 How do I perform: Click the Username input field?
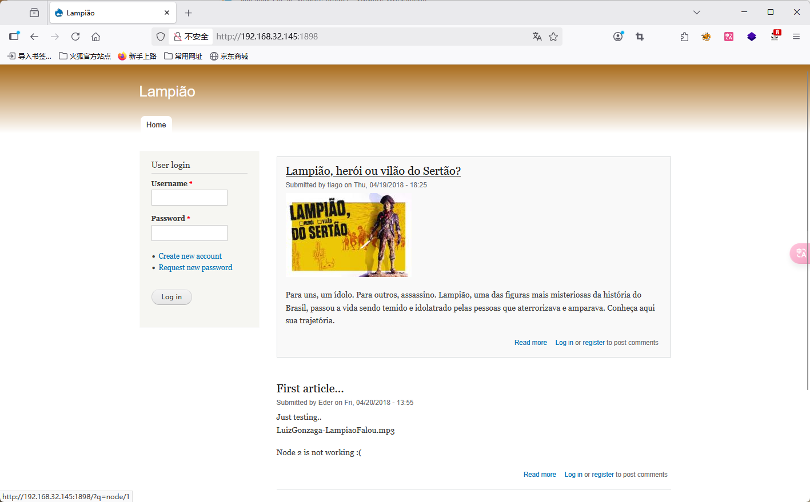click(x=189, y=198)
